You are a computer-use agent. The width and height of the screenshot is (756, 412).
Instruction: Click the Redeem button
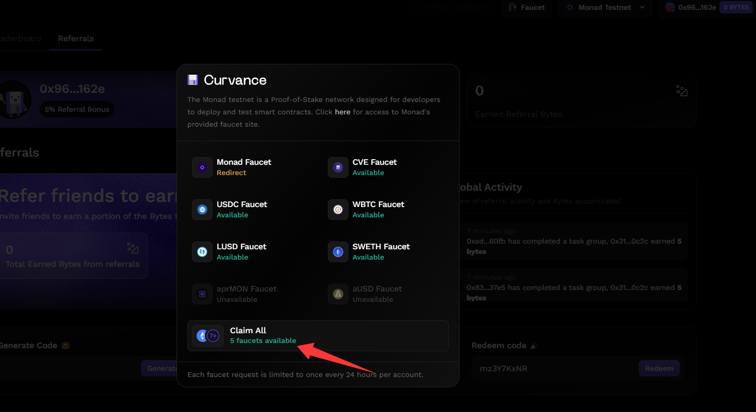tap(659, 368)
